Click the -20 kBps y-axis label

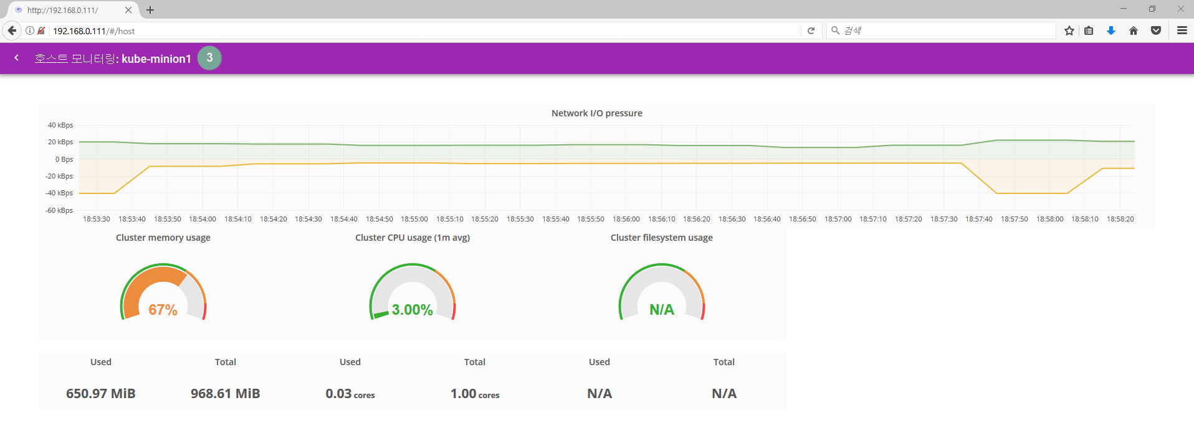(x=59, y=176)
